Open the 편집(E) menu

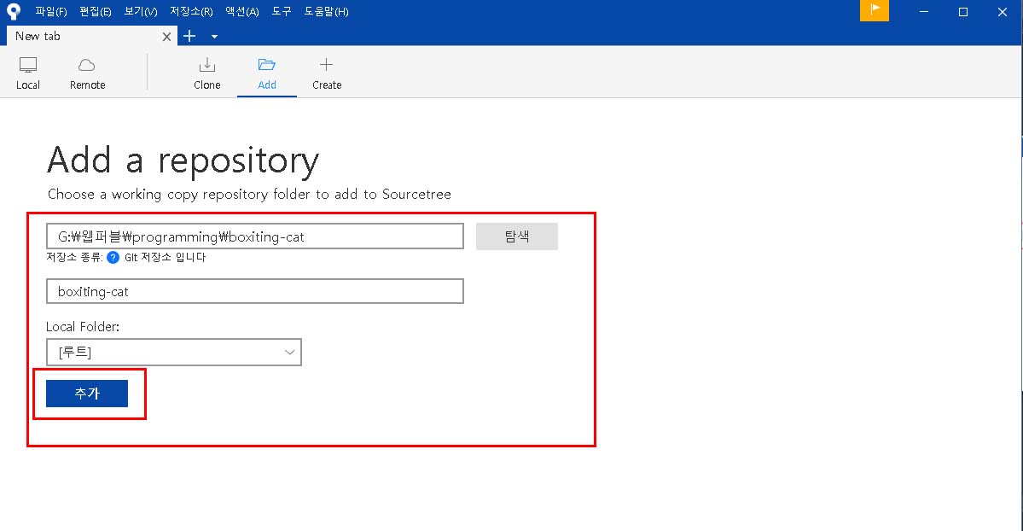[96, 12]
